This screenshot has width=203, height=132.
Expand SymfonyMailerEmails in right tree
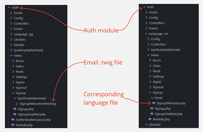148,50
